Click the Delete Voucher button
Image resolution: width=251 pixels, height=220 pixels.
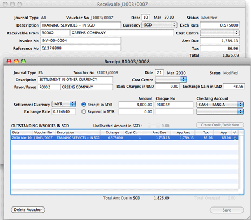[28, 210]
